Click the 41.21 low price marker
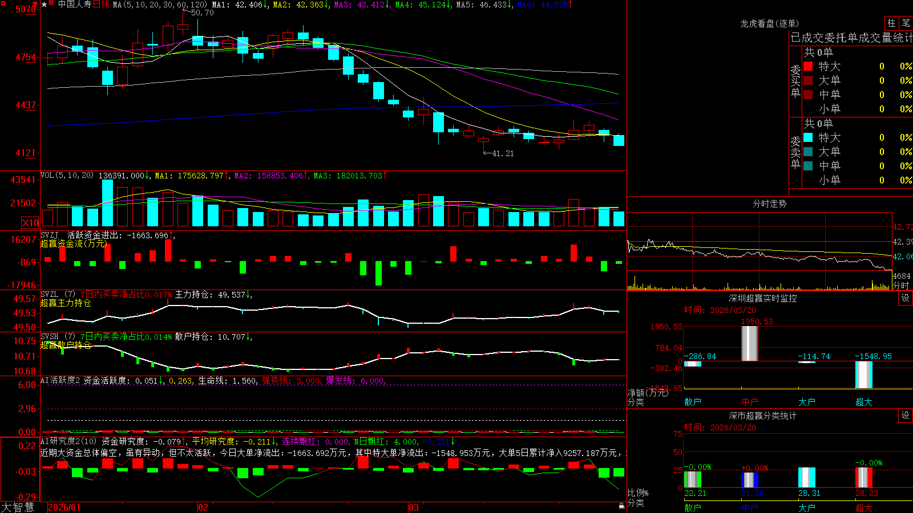The image size is (913, 513). [503, 153]
